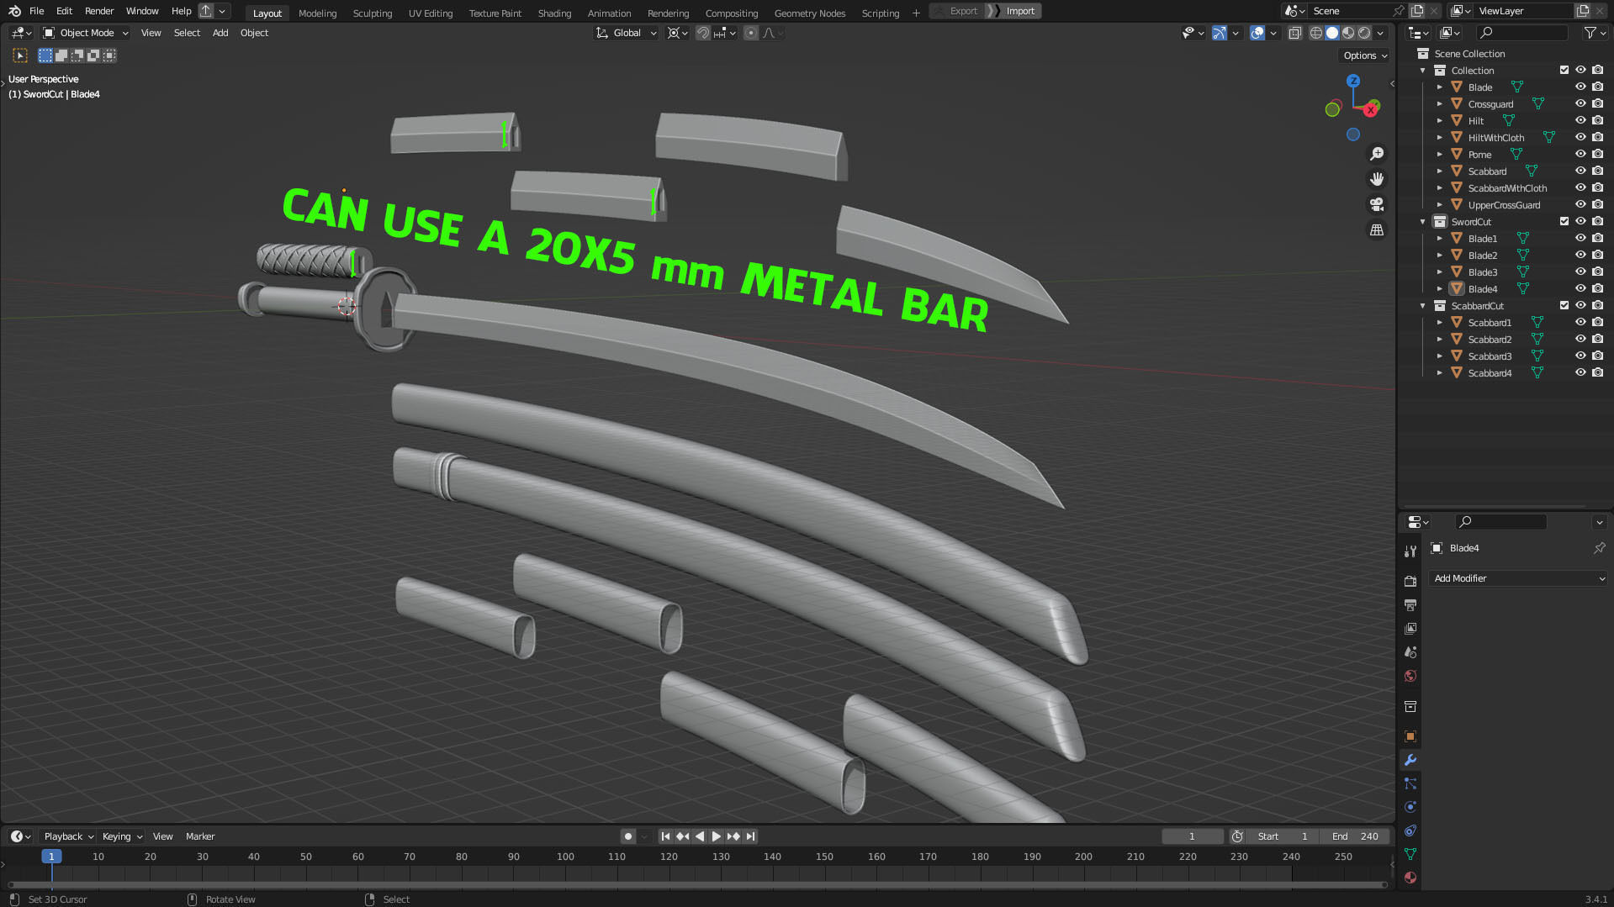Expand the HiltWithCloth object row

point(1440,138)
